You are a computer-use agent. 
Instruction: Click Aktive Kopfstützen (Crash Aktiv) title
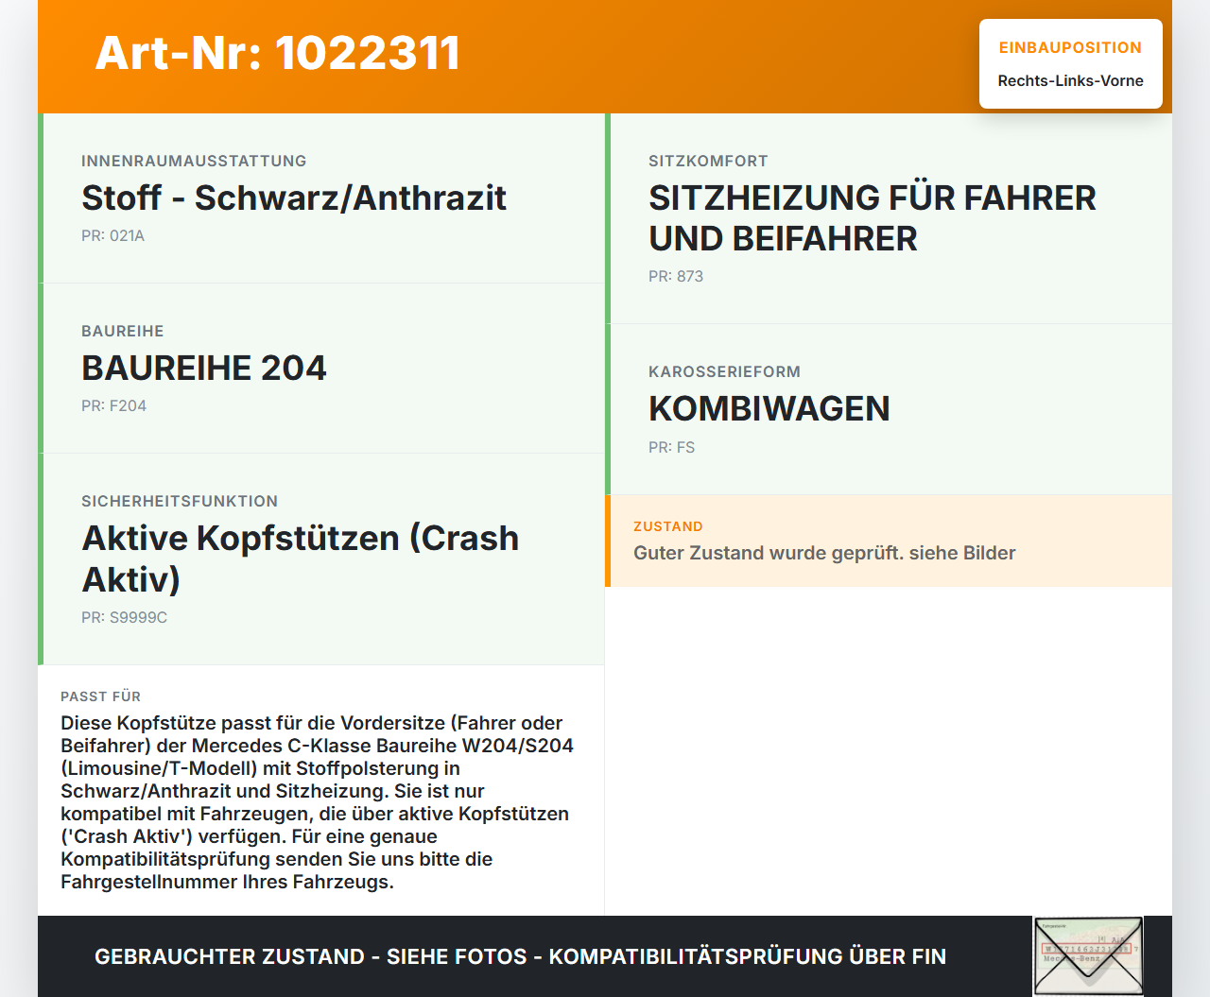[300, 559]
